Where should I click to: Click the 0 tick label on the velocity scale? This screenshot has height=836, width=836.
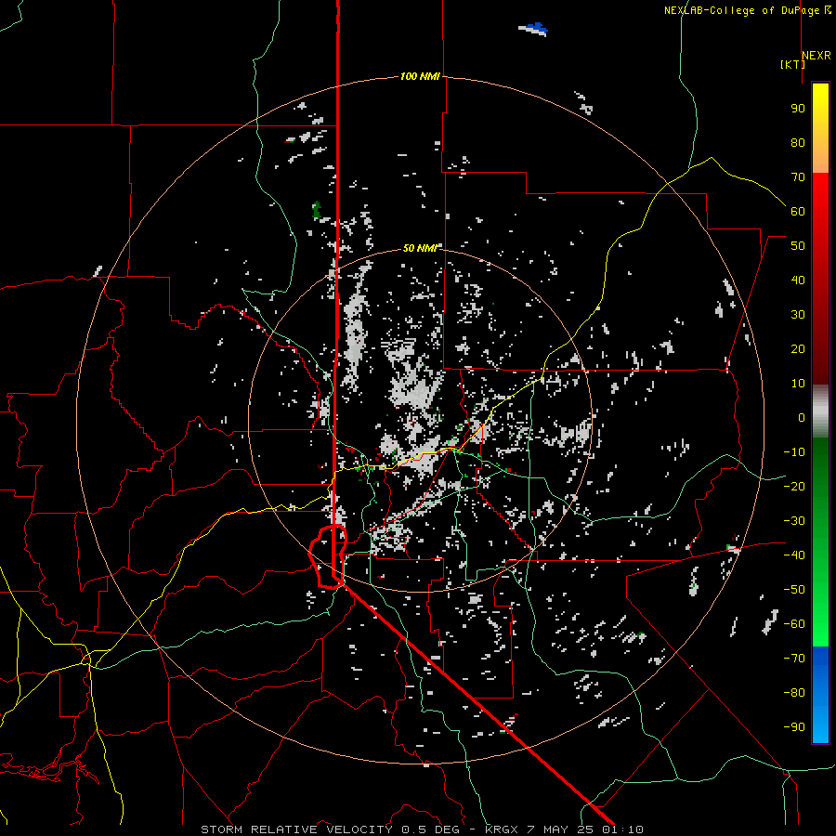802,418
